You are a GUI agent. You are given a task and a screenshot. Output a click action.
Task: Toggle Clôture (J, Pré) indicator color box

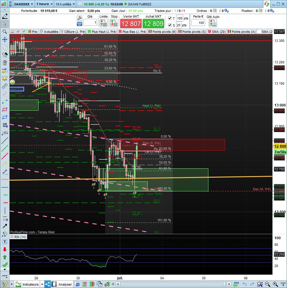tap(62, 32)
